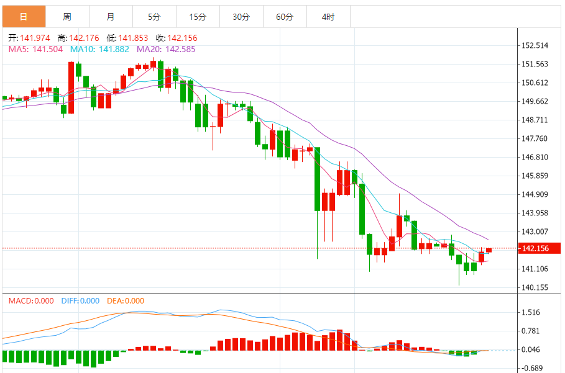Click the 150.612 price axis label
565x373 pixels.
click(535, 83)
